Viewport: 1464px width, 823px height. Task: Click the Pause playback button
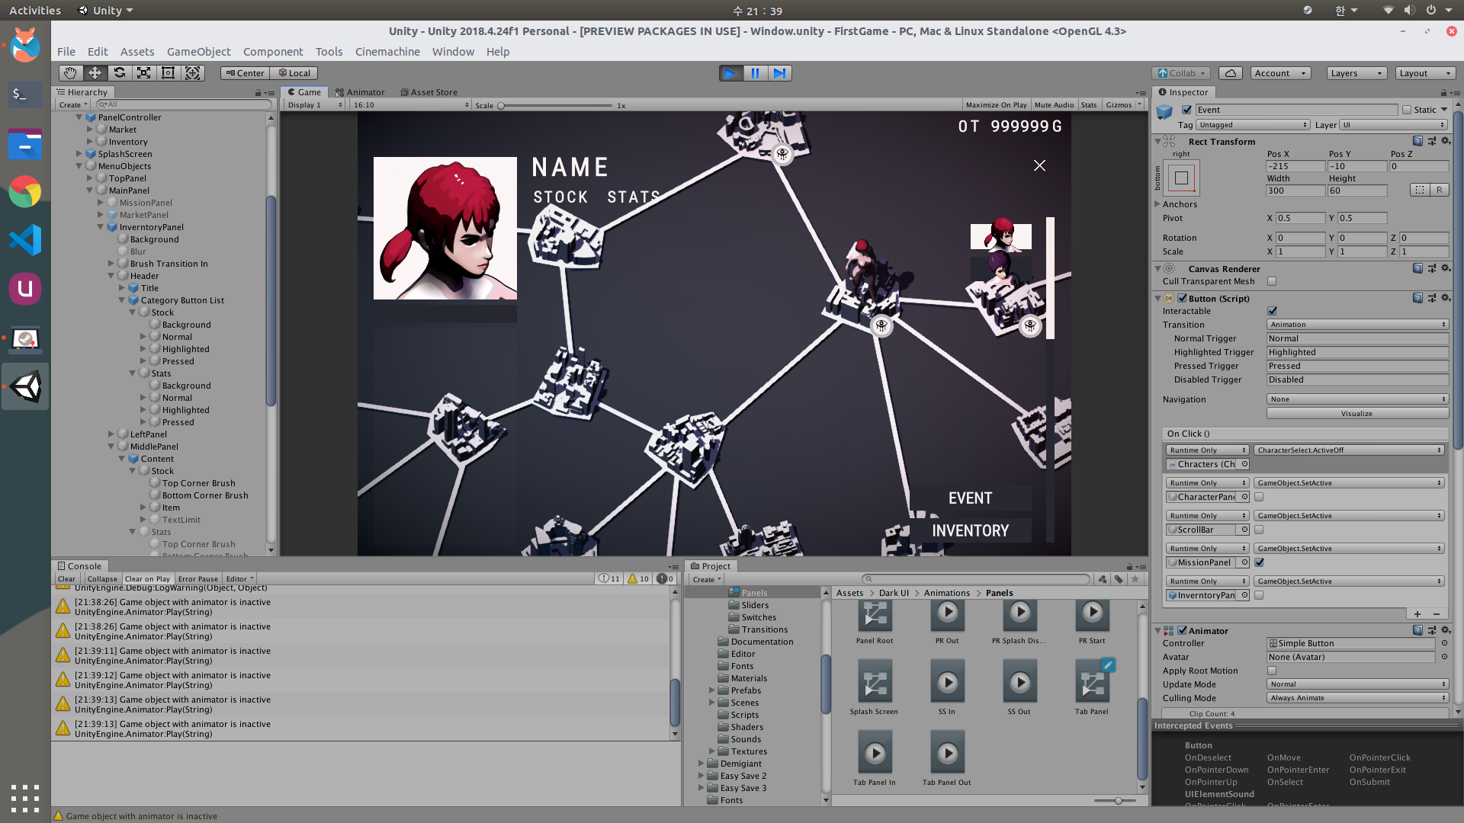pos(755,73)
